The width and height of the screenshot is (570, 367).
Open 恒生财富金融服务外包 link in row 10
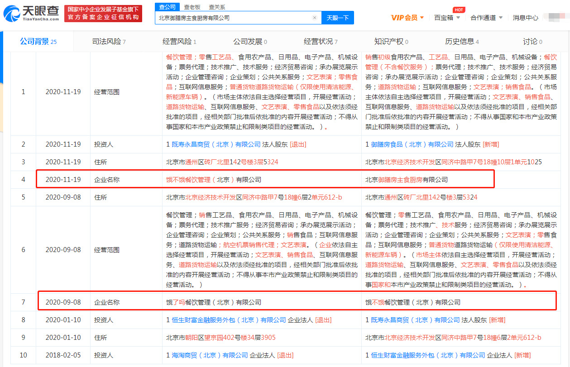click(x=428, y=355)
